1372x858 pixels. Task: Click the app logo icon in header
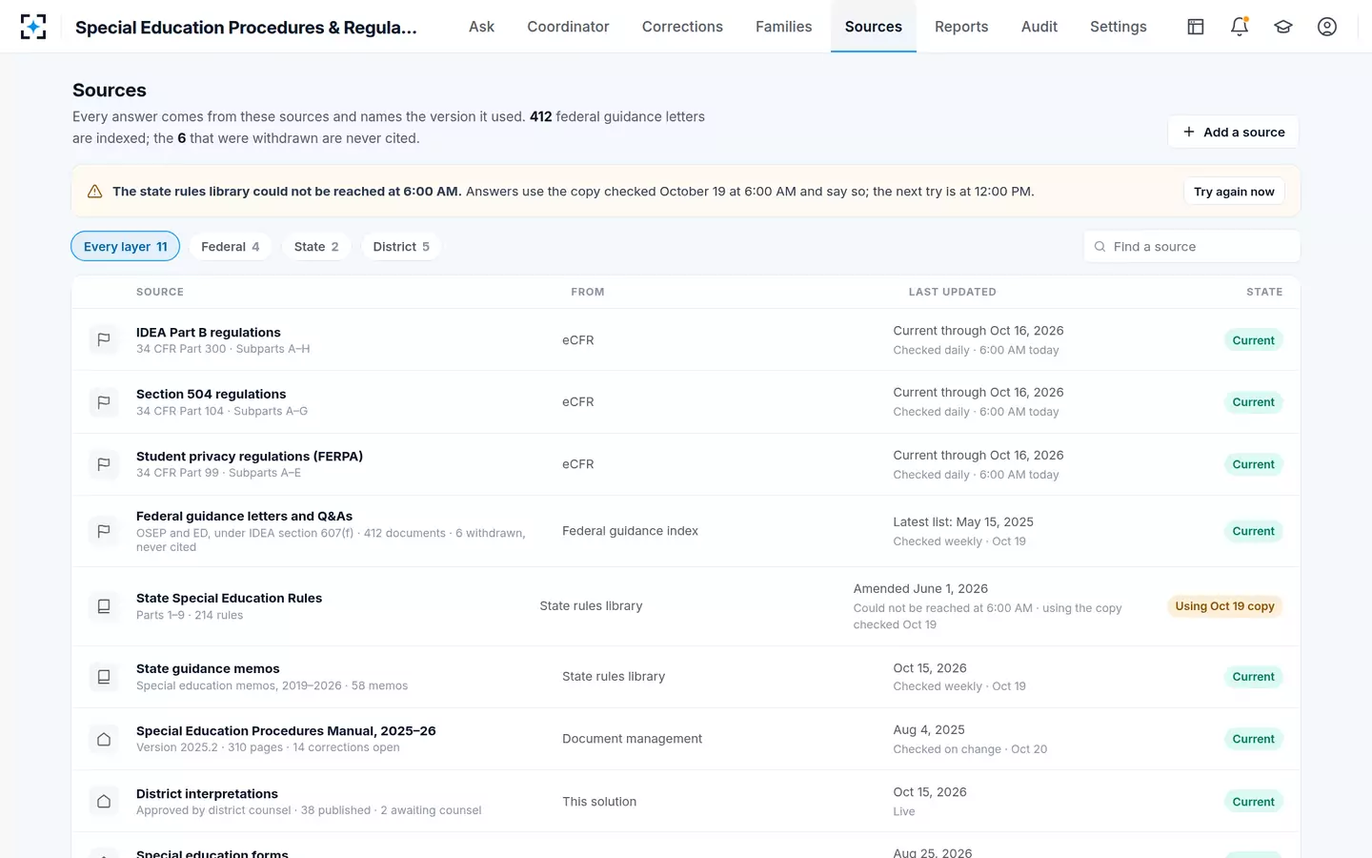click(33, 27)
